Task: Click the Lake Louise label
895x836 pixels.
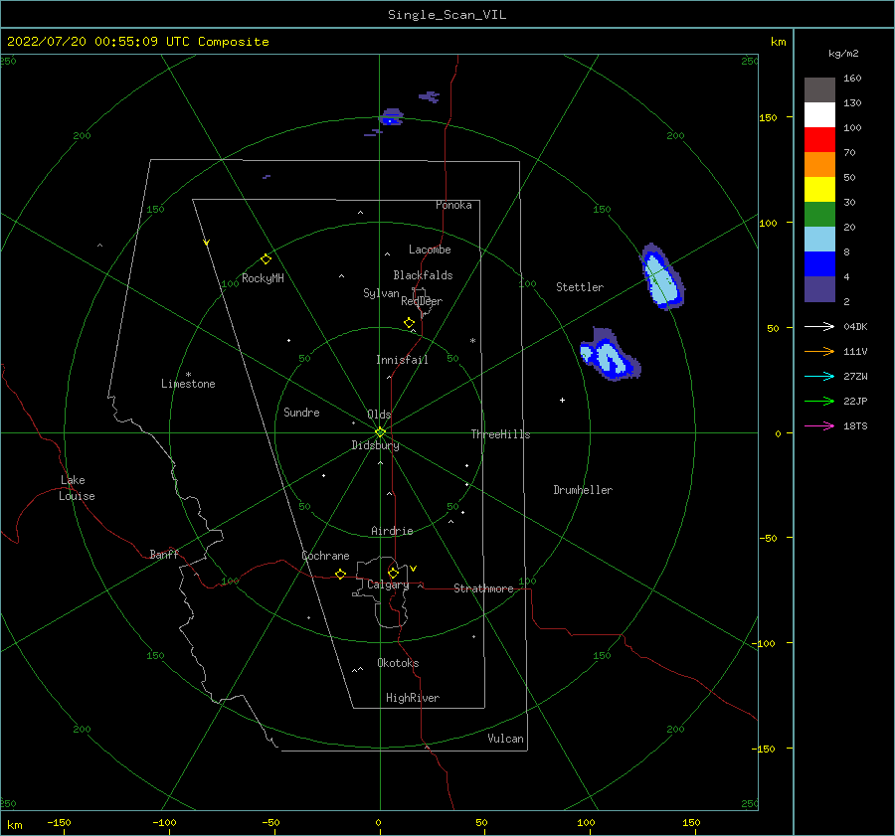Action: click(77, 488)
